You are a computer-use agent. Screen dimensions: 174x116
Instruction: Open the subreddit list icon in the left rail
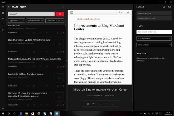pos(3,18)
